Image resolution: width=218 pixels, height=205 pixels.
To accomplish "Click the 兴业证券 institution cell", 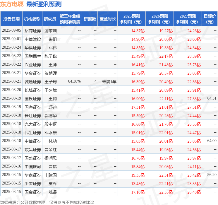I will tap(33, 65).
